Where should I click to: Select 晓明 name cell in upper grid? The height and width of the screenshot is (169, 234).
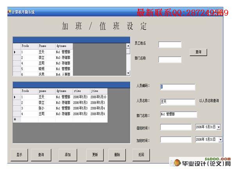click(x=47, y=69)
